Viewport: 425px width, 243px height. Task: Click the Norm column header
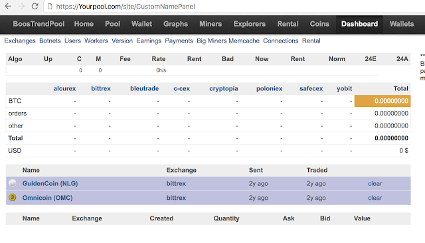click(337, 59)
